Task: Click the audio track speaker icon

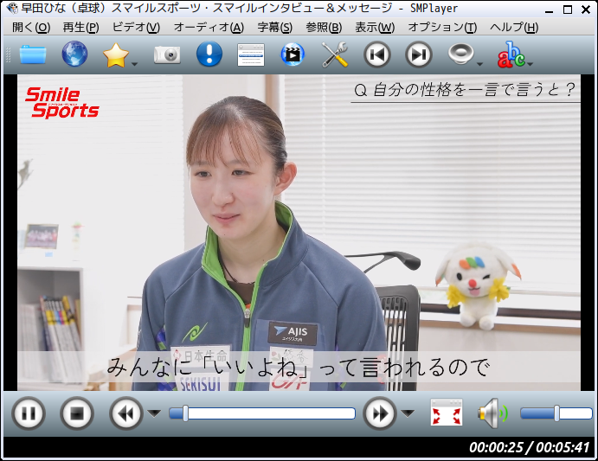Action: point(460,54)
